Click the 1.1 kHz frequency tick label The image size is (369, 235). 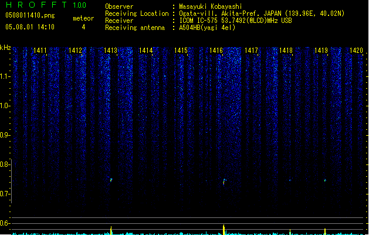[x=5, y=76]
